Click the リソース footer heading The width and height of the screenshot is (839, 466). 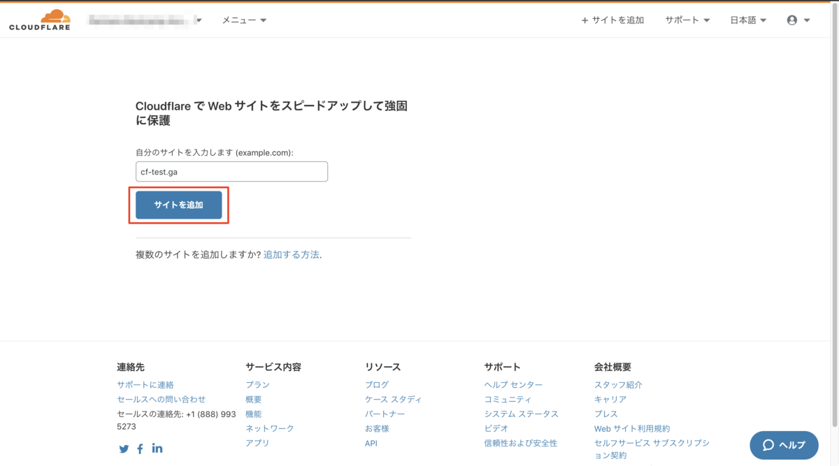383,367
